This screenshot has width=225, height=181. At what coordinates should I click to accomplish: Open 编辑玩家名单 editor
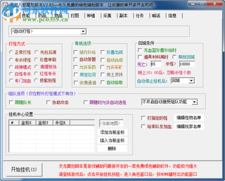189,126
